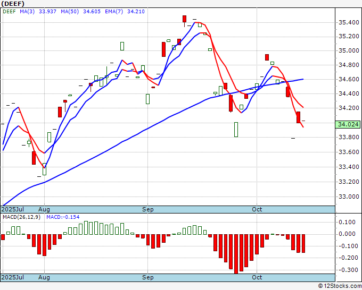The image size is (362, 290).
Task: Click the MACD:-0.154 value readout
Action: [63, 217]
